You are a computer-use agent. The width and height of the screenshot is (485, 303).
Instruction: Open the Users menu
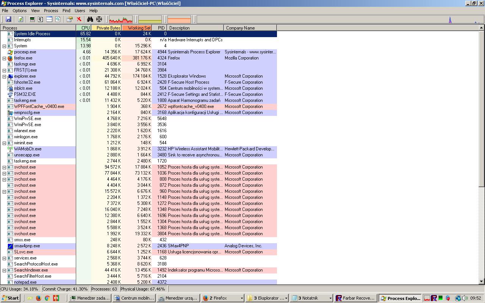80,11
